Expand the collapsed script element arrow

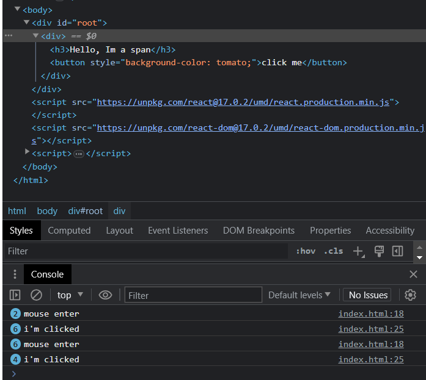[27, 151]
